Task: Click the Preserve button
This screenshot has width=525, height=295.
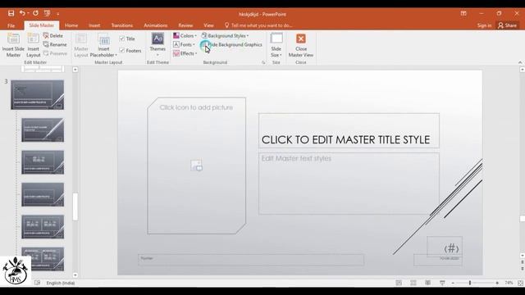Action: tap(55, 53)
